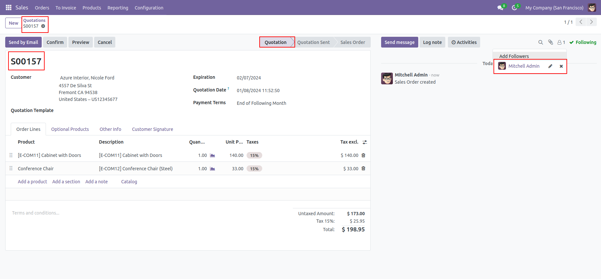The height and width of the screenshot is (279, 601).
Task: Toggle the Following button
Action: (583, 42)
